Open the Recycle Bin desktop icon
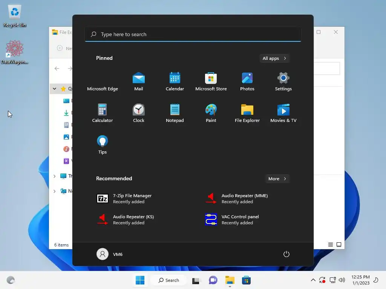386x289 pixels. (x=15, y=16)
